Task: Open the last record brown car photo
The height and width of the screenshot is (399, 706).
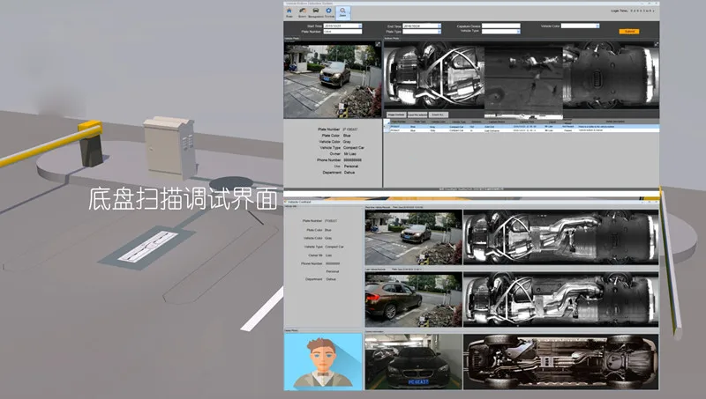Action: point(413,299)
